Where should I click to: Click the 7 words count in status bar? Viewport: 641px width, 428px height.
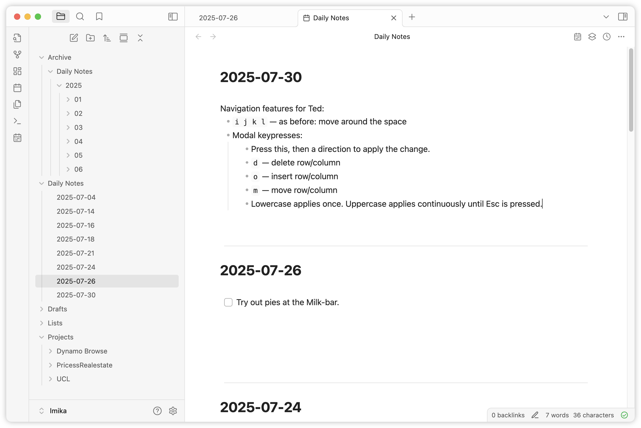[557, 415]
